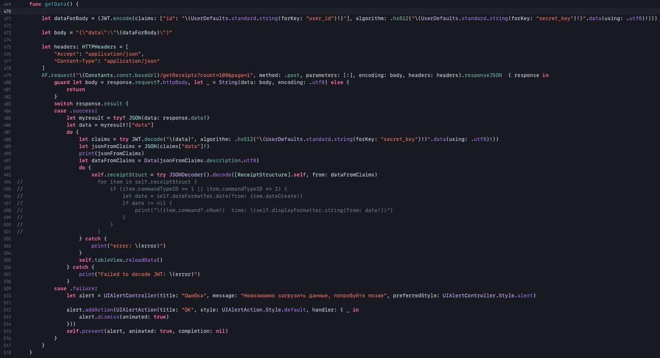Screen dimensions: 660x358
Task: Click line number 518 in the gutter
Action: 7,352
